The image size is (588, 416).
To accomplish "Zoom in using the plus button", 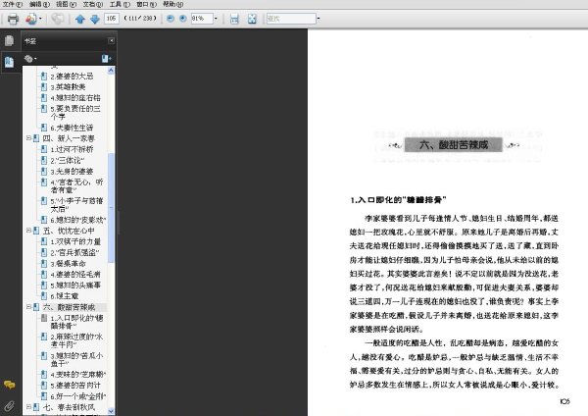I will click(x=183, y=18).
